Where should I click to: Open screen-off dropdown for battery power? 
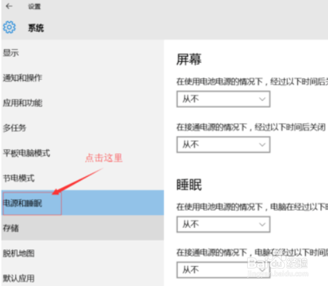pyautogui.click(x=224, y=99)
